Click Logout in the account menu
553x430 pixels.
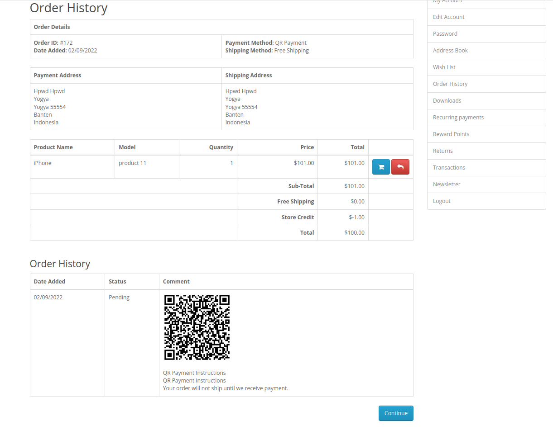coord(442,201)
